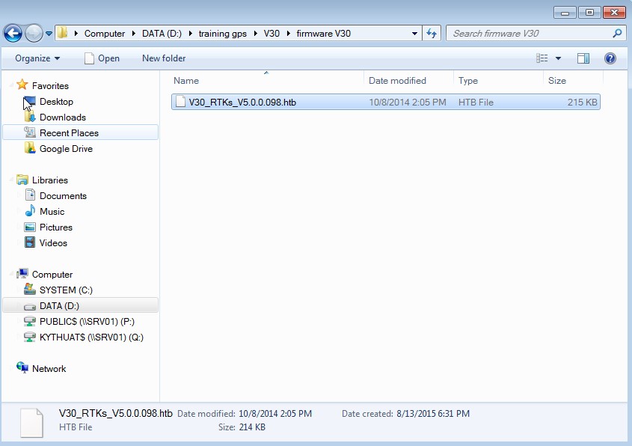The image size is (632, 446).
Task: Click the Music note icon
Action: pos(30,211)
